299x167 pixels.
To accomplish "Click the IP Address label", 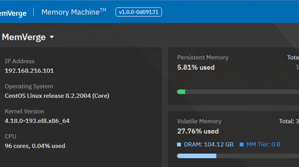I will [x=20, y=61].
